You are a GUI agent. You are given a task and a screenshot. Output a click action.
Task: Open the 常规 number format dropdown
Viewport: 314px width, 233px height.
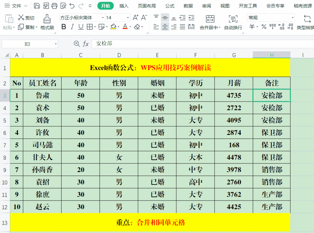pos(292,17)
